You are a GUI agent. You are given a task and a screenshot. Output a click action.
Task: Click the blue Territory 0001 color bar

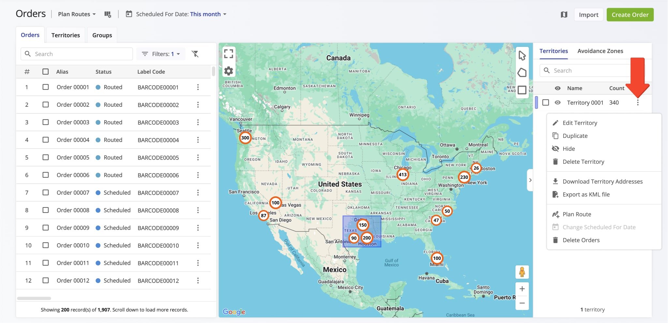tap(537, 103)
